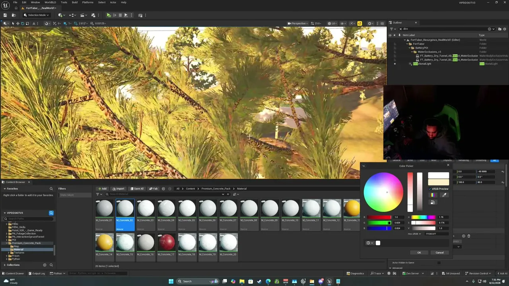
Task: Click OK in the Color Picker
Action: coord(419,253)
